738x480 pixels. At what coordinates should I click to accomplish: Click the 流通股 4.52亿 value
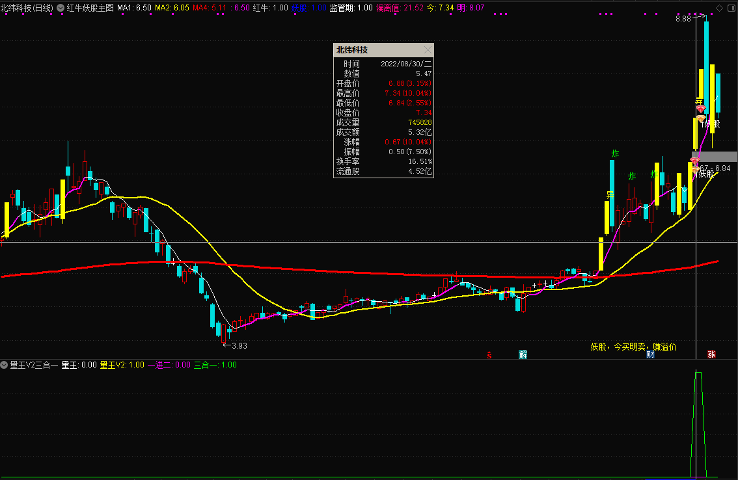click(x=420, y=171)
